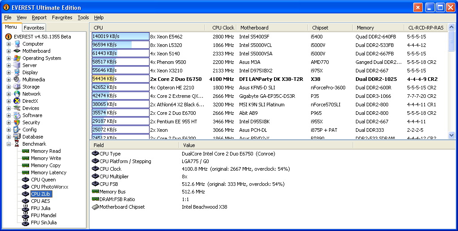Expand the Computer tree node
The height and width of the screenshot is (231, 458).
click(x=9, y=44)
